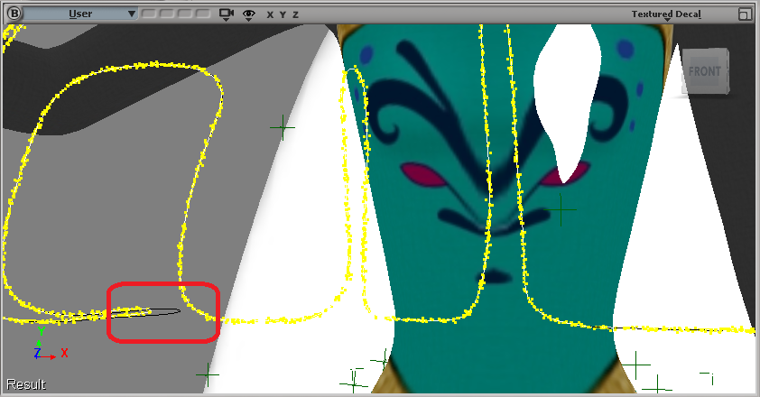Screen dimensions: 760x397
Task: Open the eye show/visibility menu
Action: [248, 15]
